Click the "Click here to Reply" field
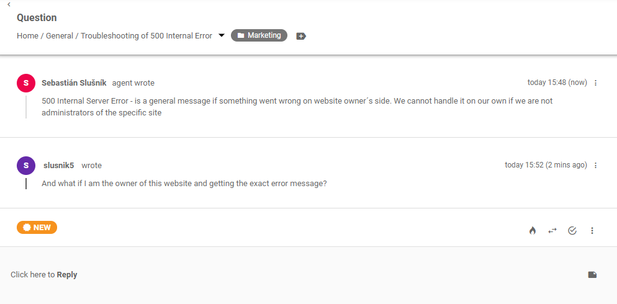 pos(44,275)
